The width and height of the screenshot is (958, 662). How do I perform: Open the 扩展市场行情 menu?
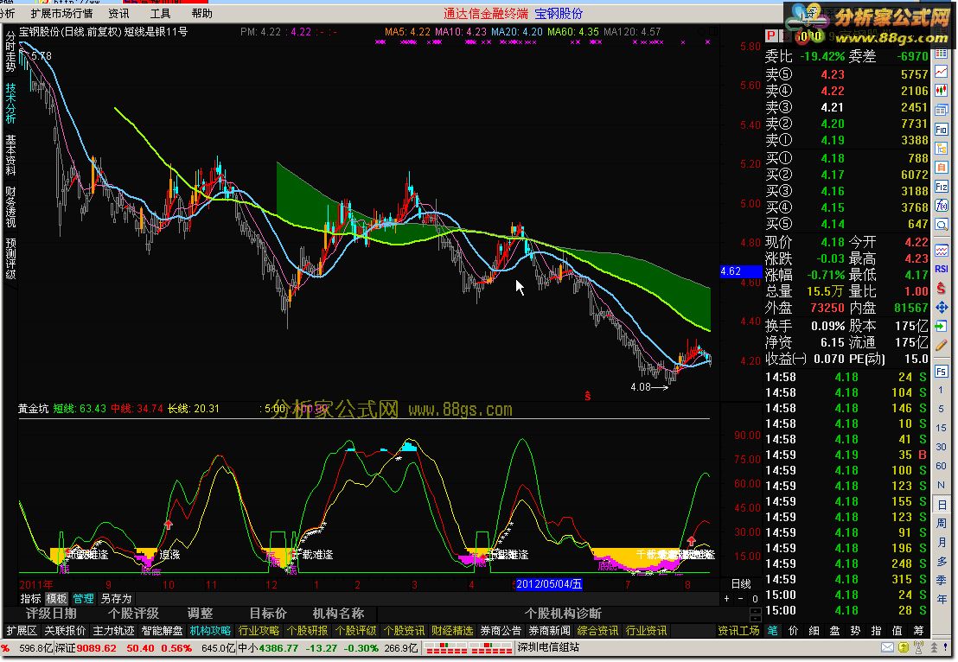point(61,14)
